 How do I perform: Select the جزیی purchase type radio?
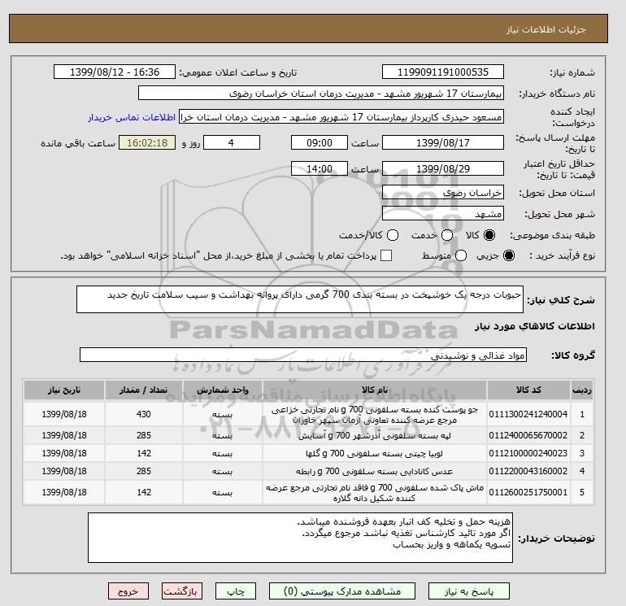tap(509, 255)
